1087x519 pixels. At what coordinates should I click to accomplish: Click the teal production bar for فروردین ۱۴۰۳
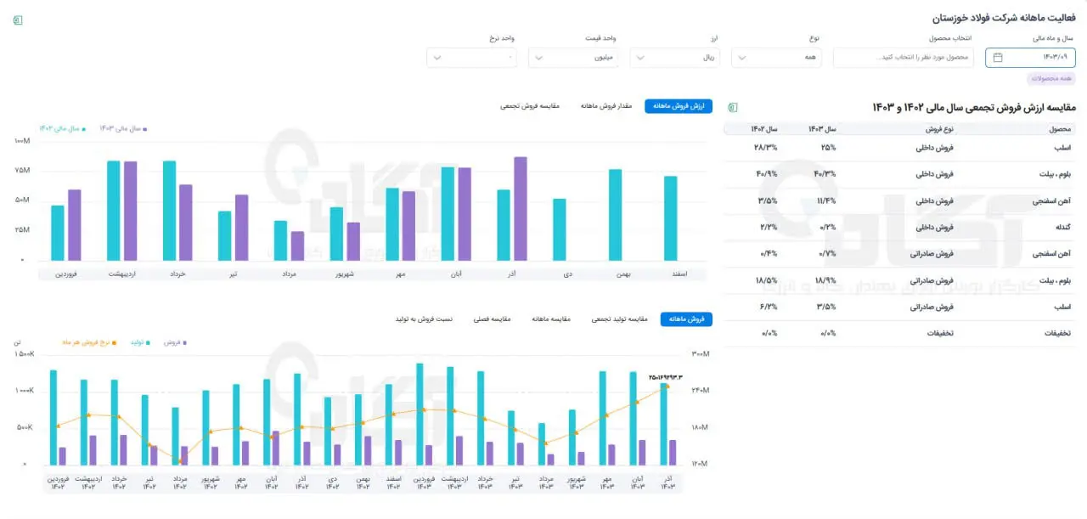tap(420, 415)
